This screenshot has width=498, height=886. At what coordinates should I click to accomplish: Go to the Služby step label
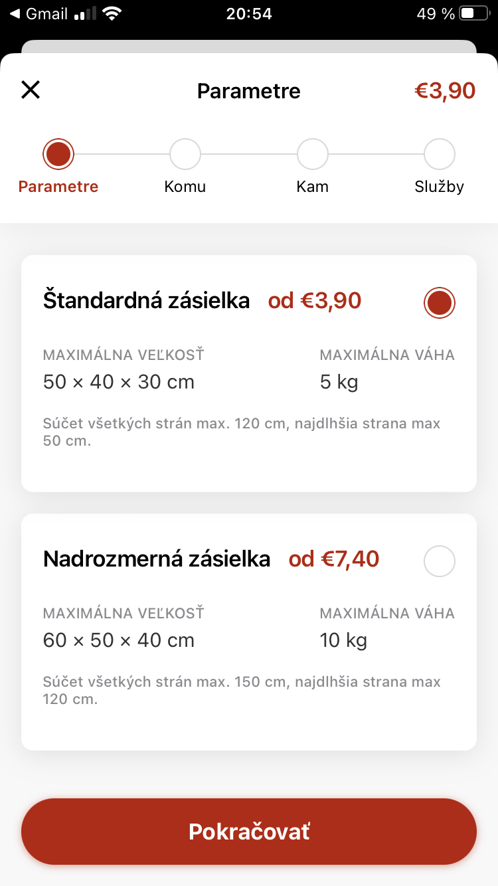pyautogui.click(x=440, y=187)
